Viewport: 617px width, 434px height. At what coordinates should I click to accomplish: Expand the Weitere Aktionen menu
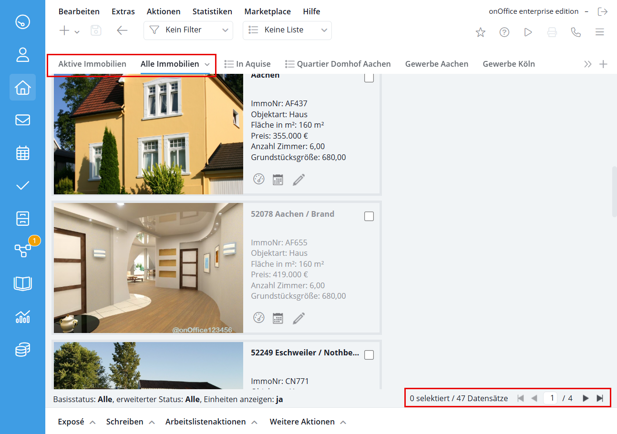point(308,422)
